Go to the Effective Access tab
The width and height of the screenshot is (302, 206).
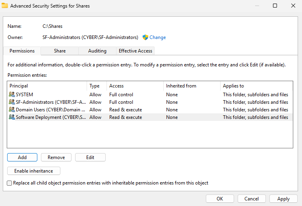coord(136,51)
